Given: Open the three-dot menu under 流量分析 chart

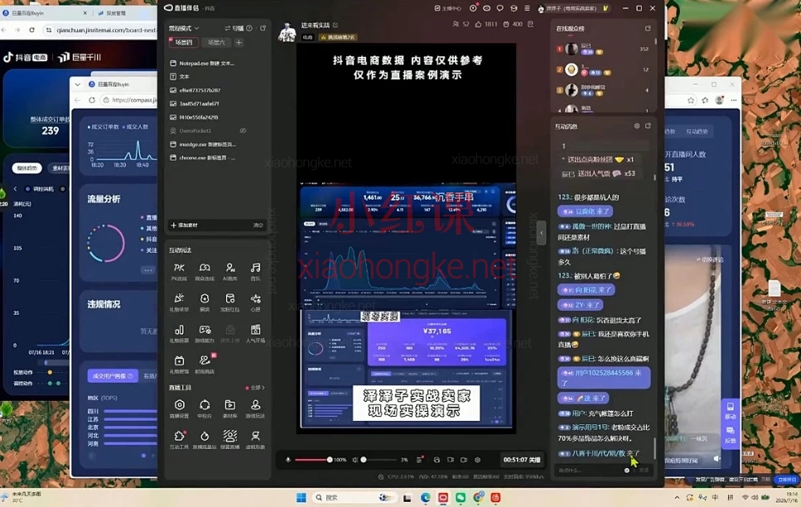Looking at the screenshot, I should [x=148, y=269].
